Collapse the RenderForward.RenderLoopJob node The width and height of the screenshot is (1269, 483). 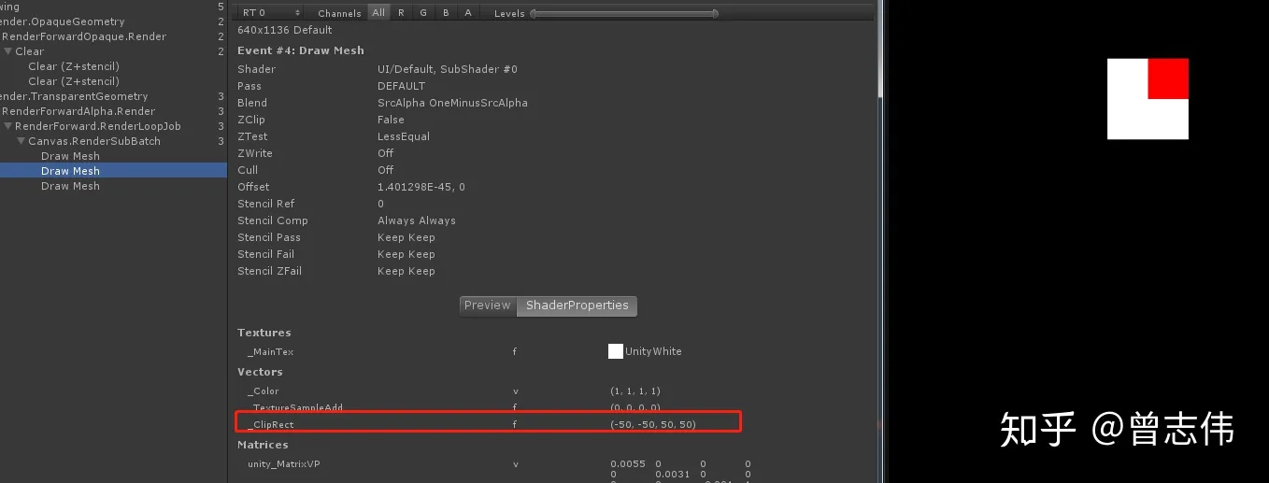pos(7,126)
